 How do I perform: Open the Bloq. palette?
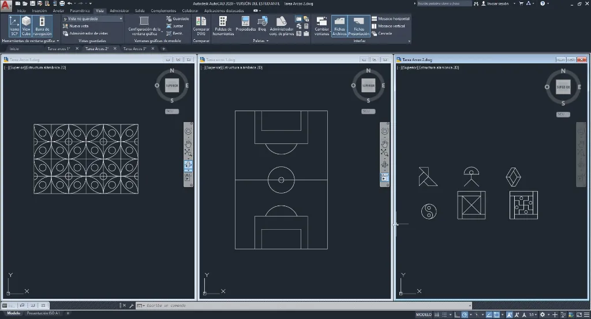(x=263, y=24)
